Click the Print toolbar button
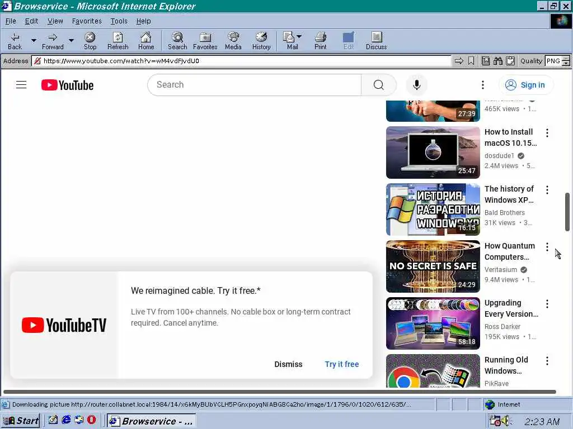 click(x=321, y=41)
